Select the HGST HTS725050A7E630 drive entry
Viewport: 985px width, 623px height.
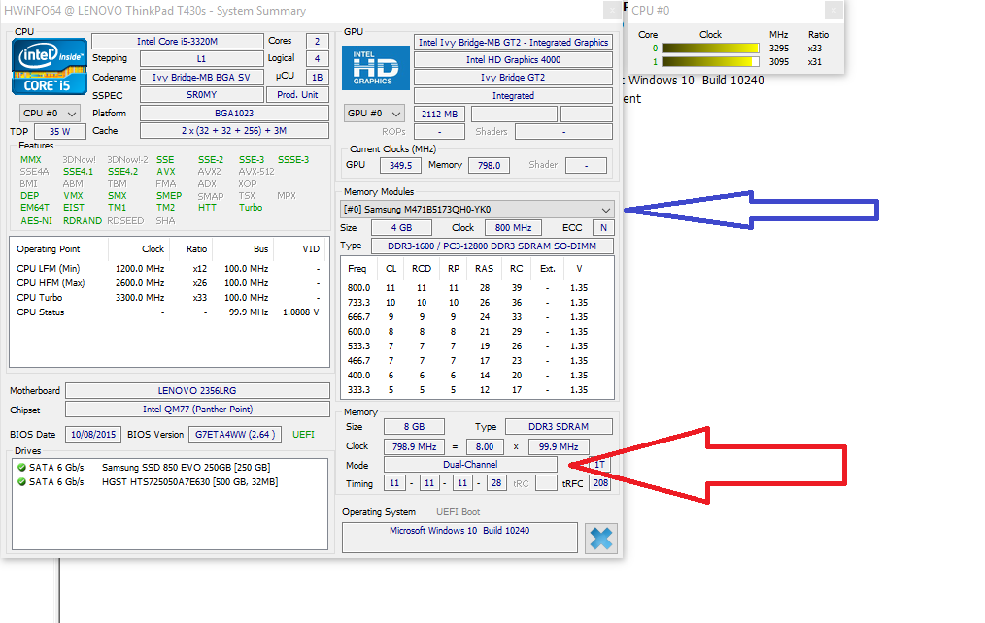pos(189,481)
